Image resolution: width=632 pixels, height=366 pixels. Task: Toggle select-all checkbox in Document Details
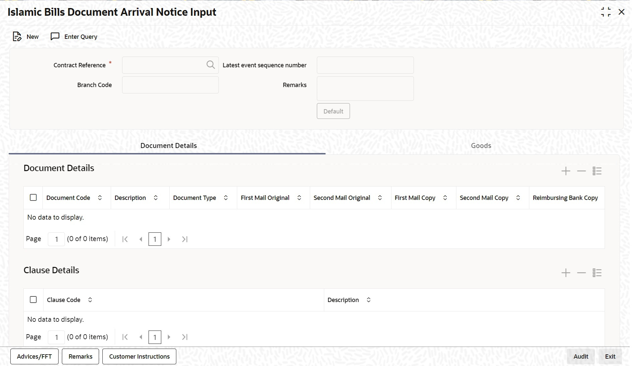pos(33,198)
